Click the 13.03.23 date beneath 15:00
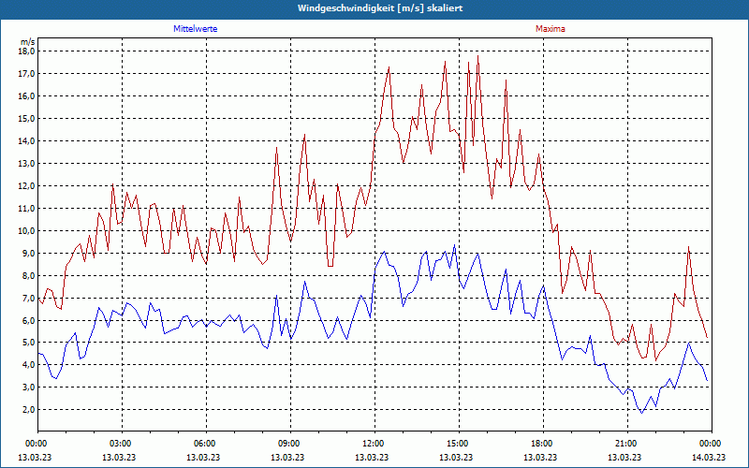 click(x=456, y=457)
